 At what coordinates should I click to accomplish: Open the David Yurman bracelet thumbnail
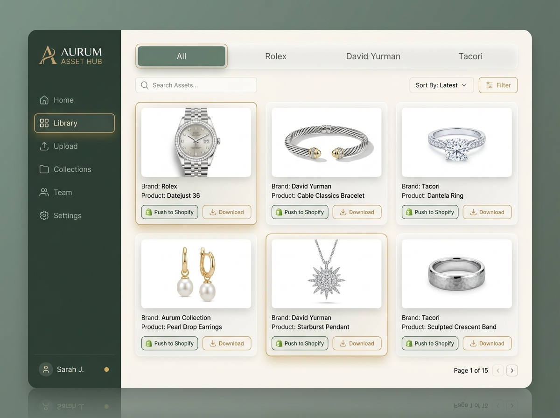tap(326, 142)
